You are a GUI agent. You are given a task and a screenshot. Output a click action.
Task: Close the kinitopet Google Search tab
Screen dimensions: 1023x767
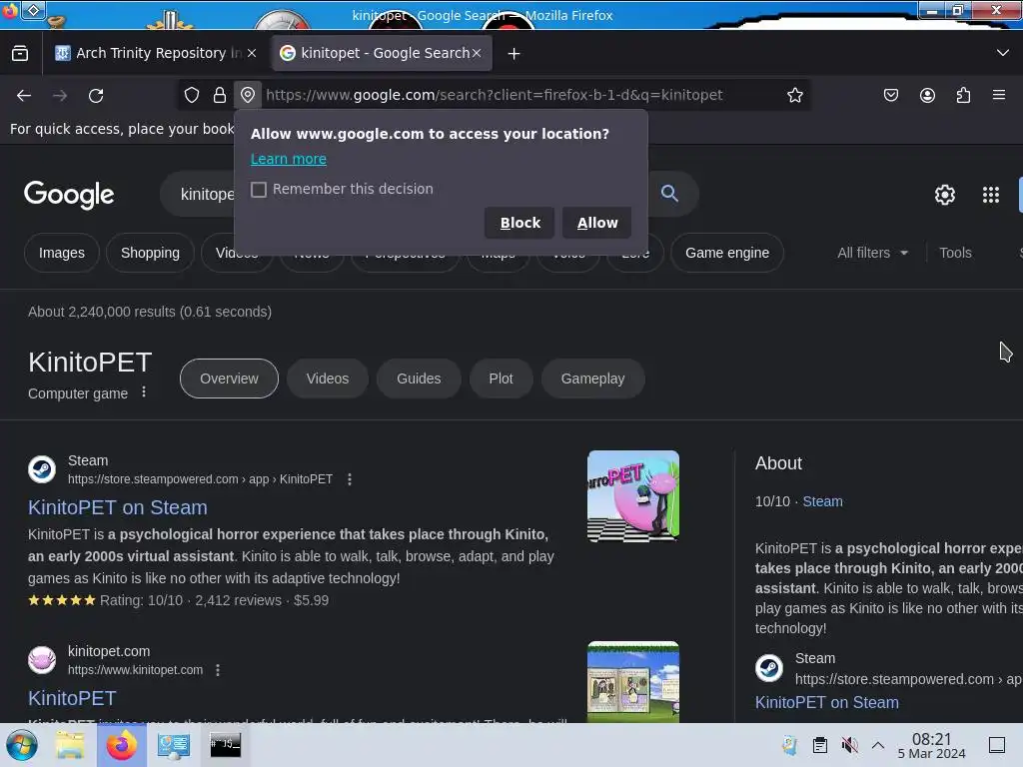[x=477, y=53]
